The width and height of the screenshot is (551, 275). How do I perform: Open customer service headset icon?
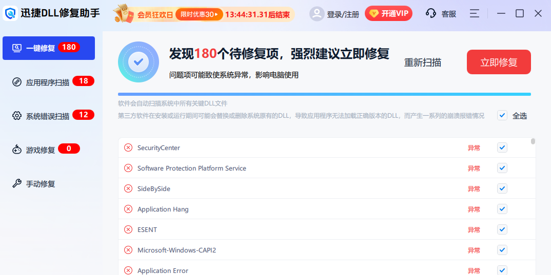pos(431,14)
